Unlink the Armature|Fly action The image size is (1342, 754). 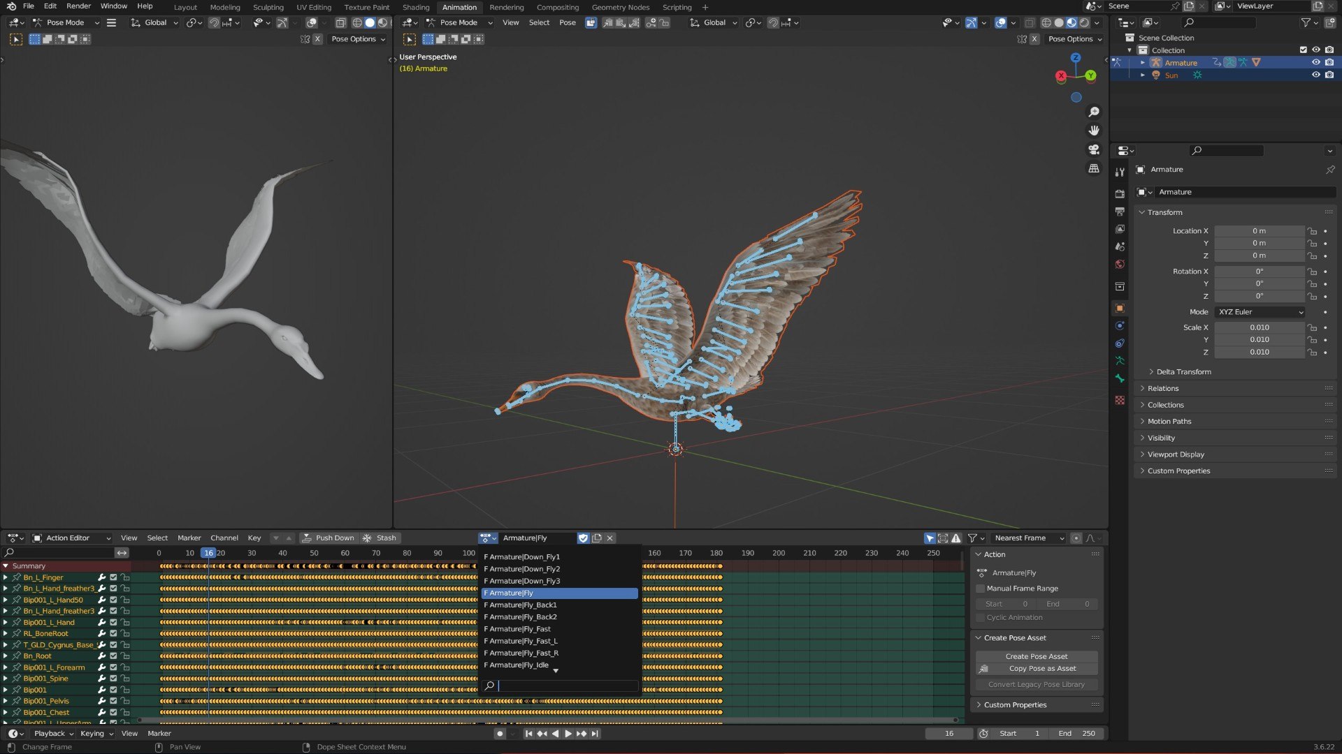tap(609, 538)
